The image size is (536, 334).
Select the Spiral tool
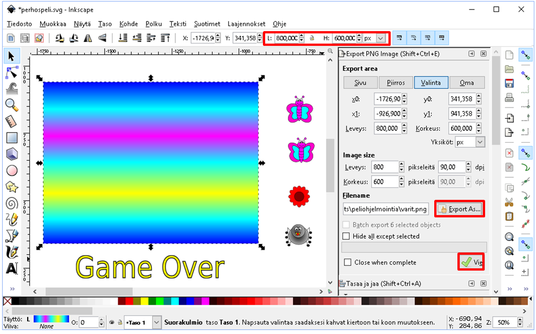tap(11, 203)
